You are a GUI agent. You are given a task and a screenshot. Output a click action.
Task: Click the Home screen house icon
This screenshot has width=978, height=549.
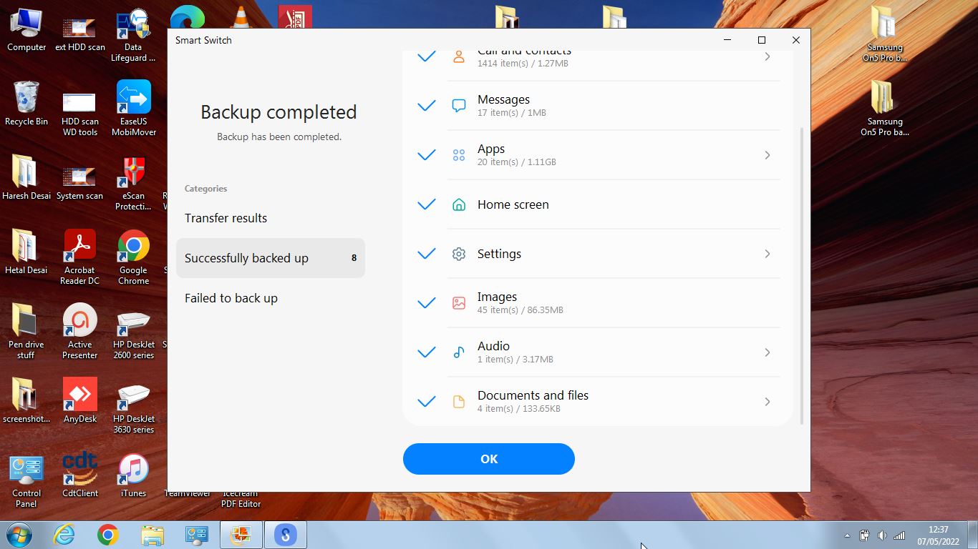pyautogui.click(x=459, y=204)
